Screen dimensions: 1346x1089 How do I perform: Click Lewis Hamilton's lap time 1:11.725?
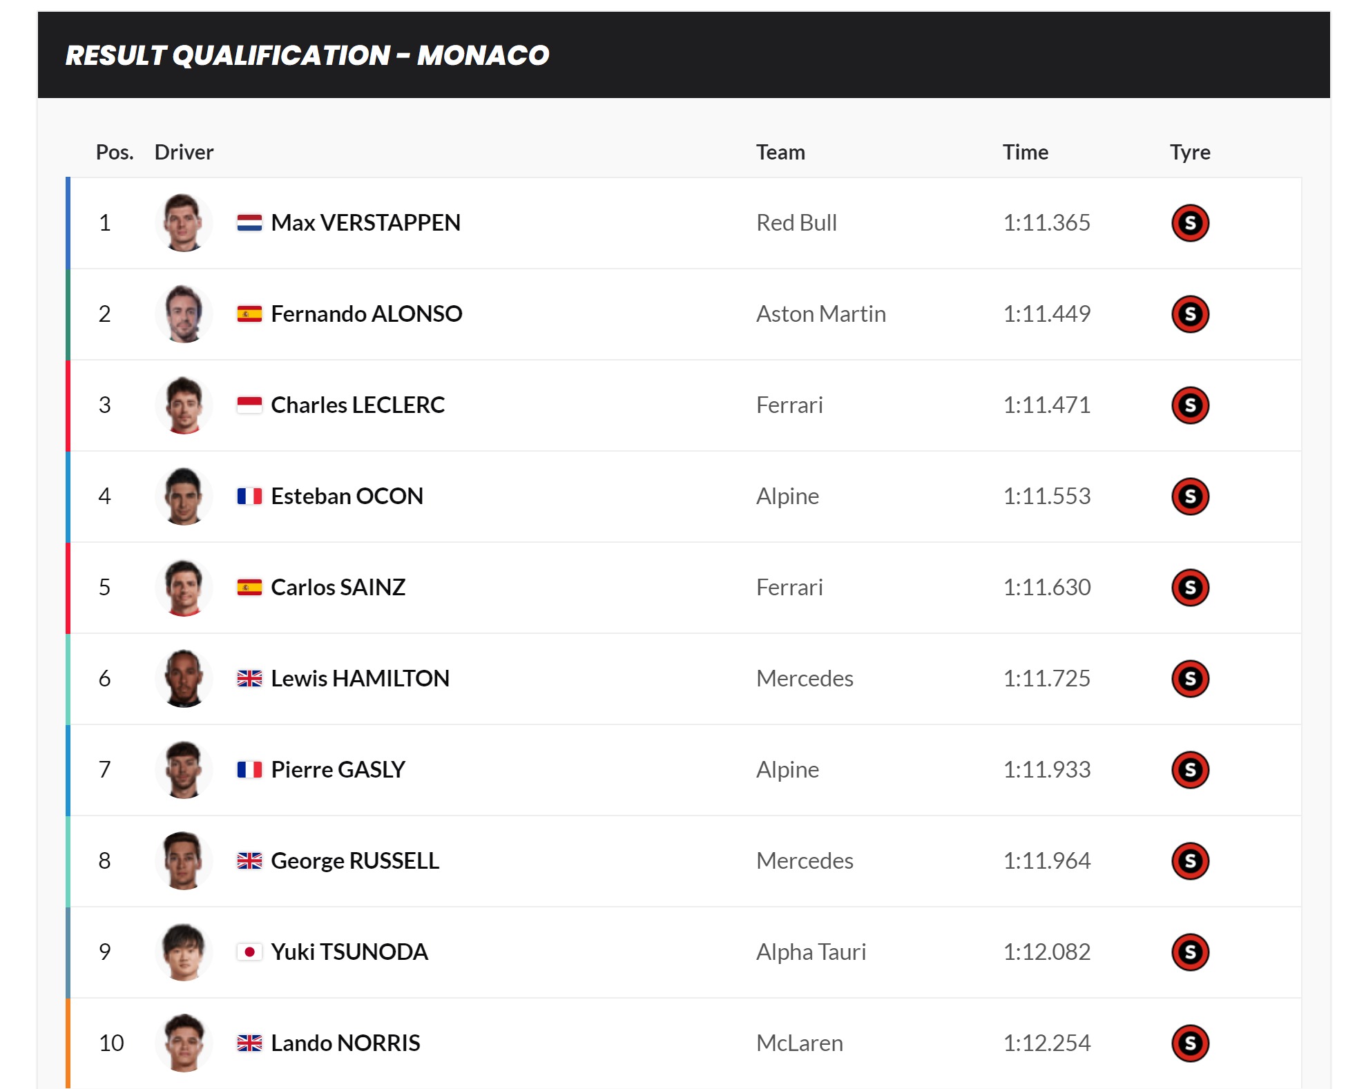1046,678
